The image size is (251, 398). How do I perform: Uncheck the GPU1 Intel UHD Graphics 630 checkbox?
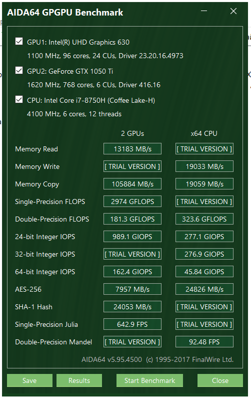(19, 42)
